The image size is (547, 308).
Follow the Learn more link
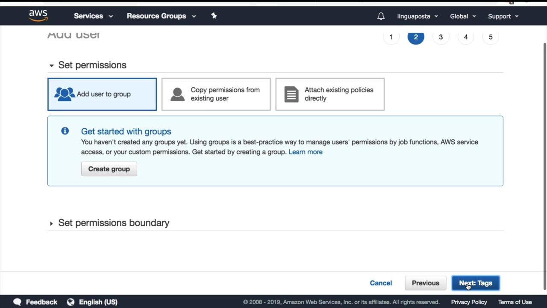tap(305, 152)
